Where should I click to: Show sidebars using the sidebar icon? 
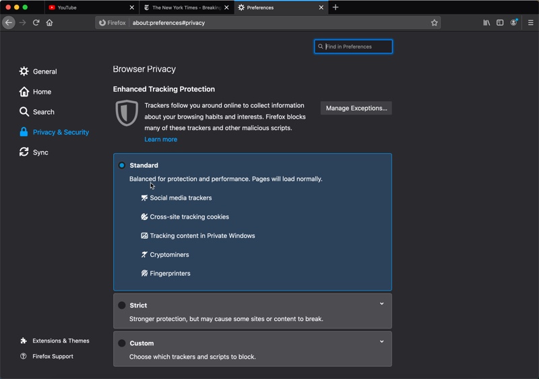pyautogui.click(x=500, y=23)
